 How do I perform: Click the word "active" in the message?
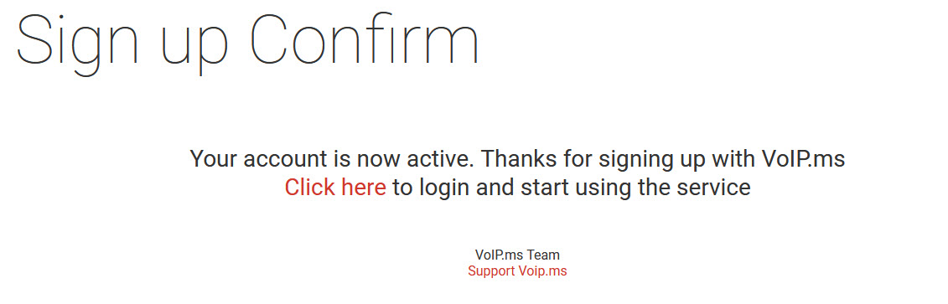click(x=443, y=159)
